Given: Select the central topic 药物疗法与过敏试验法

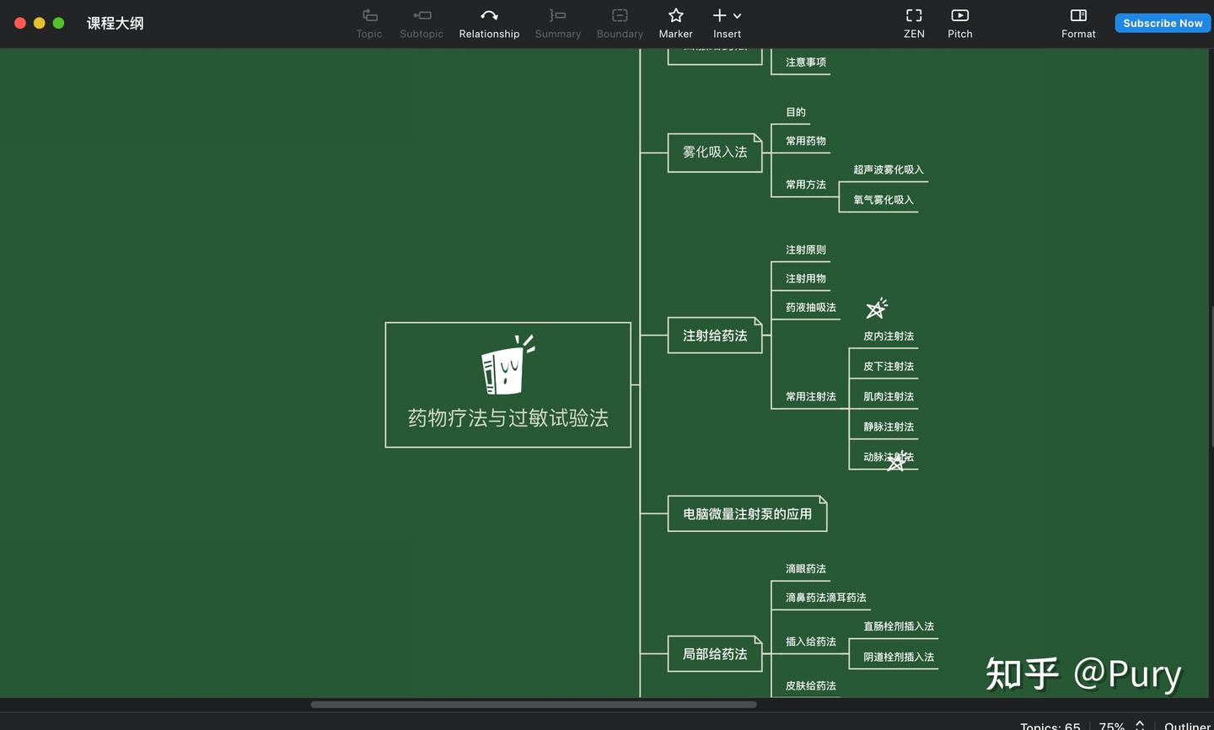Looking at the screenshot, I should tap(508, 384).
